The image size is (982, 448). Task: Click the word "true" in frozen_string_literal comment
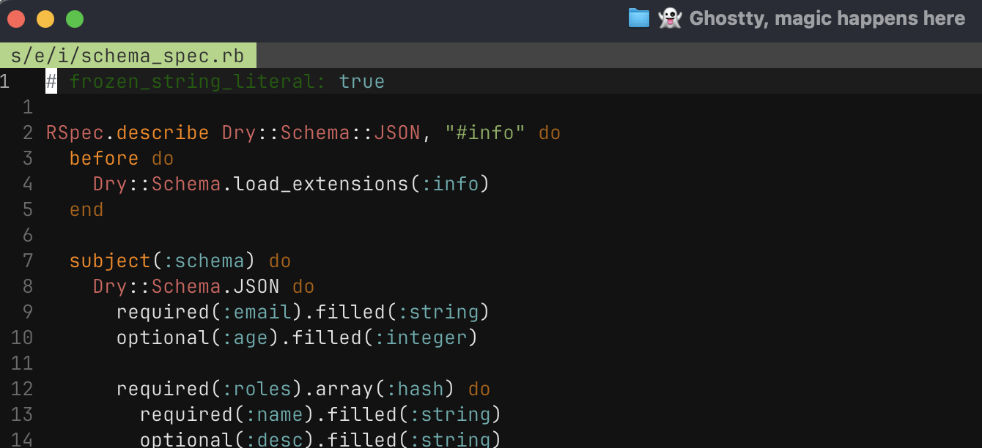pyautogui.click(x=361, y=81)
